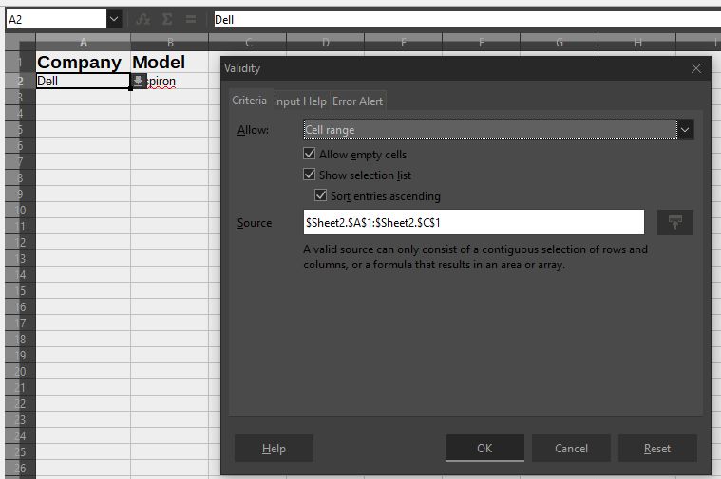Select row 26 header
Screen dimensions: 721x479
20,468
